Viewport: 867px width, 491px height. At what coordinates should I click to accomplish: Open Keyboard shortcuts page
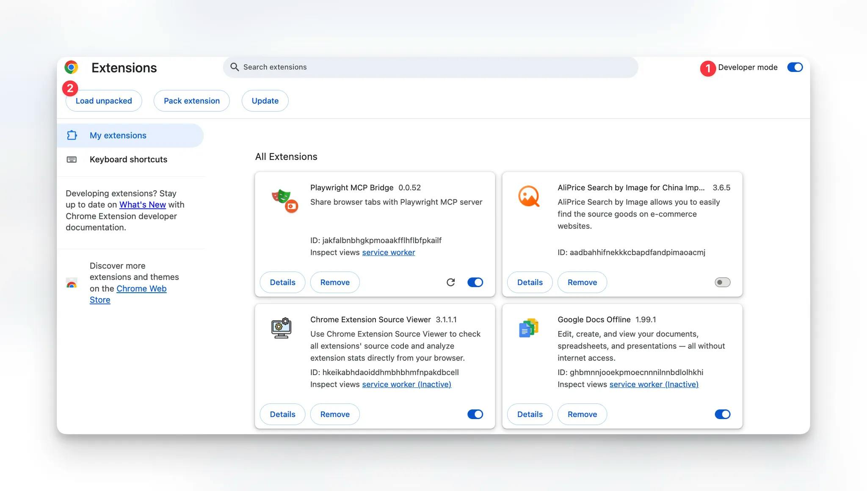pos(128,159)
